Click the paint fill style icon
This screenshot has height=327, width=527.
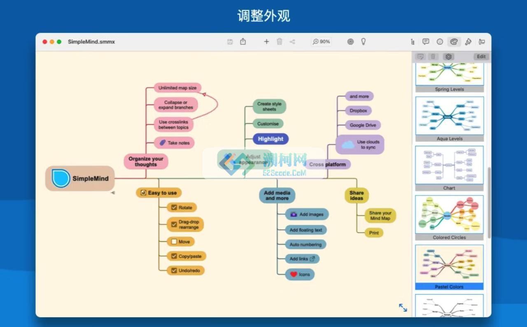pos(468,42)
